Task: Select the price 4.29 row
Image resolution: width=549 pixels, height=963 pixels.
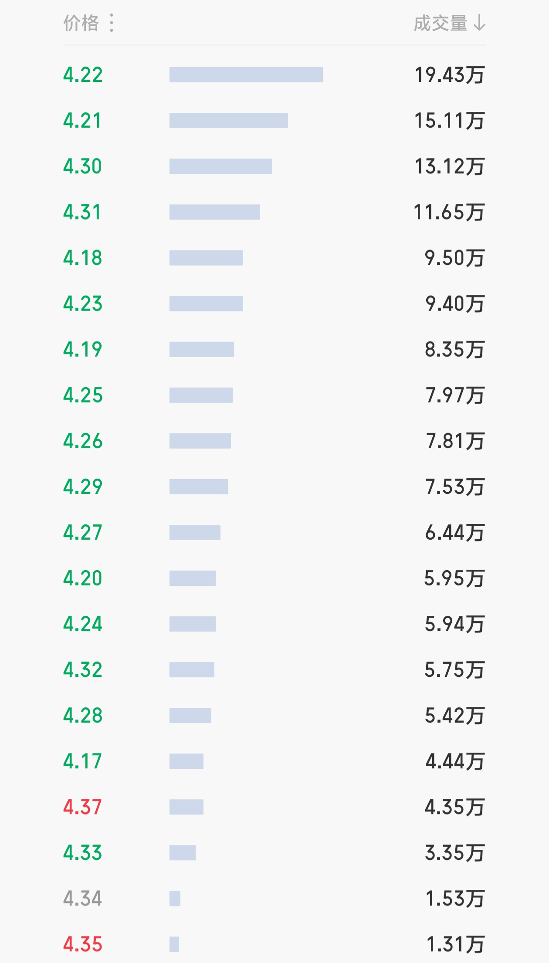Action: pyautogui.click(x=274, y=487)
